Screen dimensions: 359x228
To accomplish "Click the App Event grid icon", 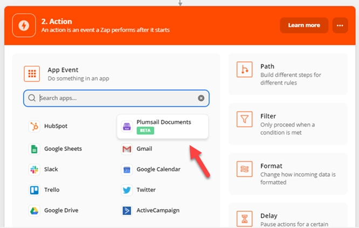I will pyautogui.click(x=32, y=74).
